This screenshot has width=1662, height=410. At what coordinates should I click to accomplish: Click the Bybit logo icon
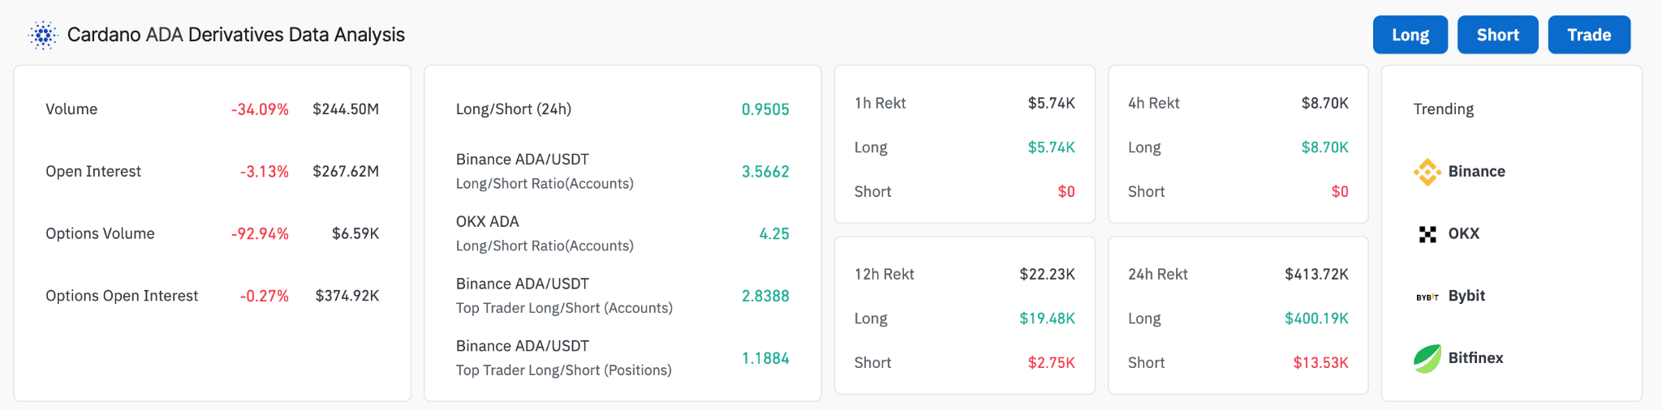click(1427, 297)
